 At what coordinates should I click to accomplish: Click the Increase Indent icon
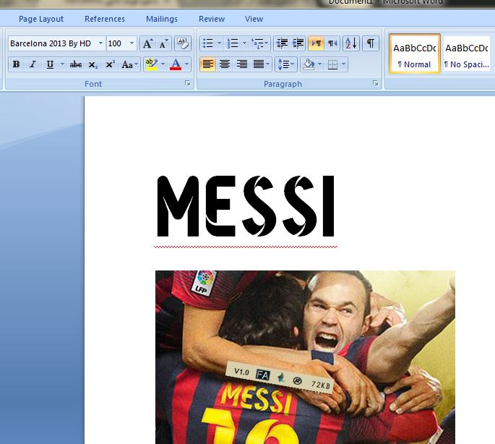(298, 43)
